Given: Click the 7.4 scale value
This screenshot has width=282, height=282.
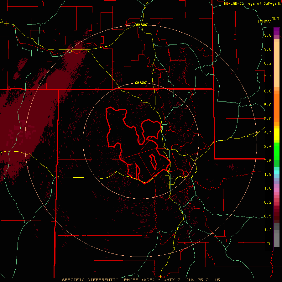Looking at the screenshot, I should [x=268, y=77].
